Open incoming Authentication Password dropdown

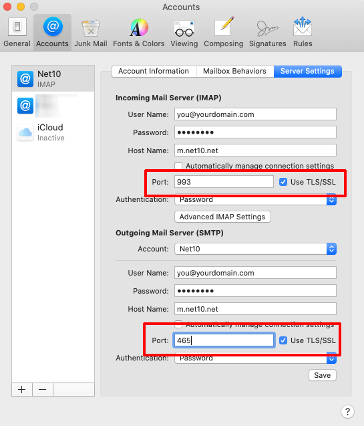(x=255, y=199)
